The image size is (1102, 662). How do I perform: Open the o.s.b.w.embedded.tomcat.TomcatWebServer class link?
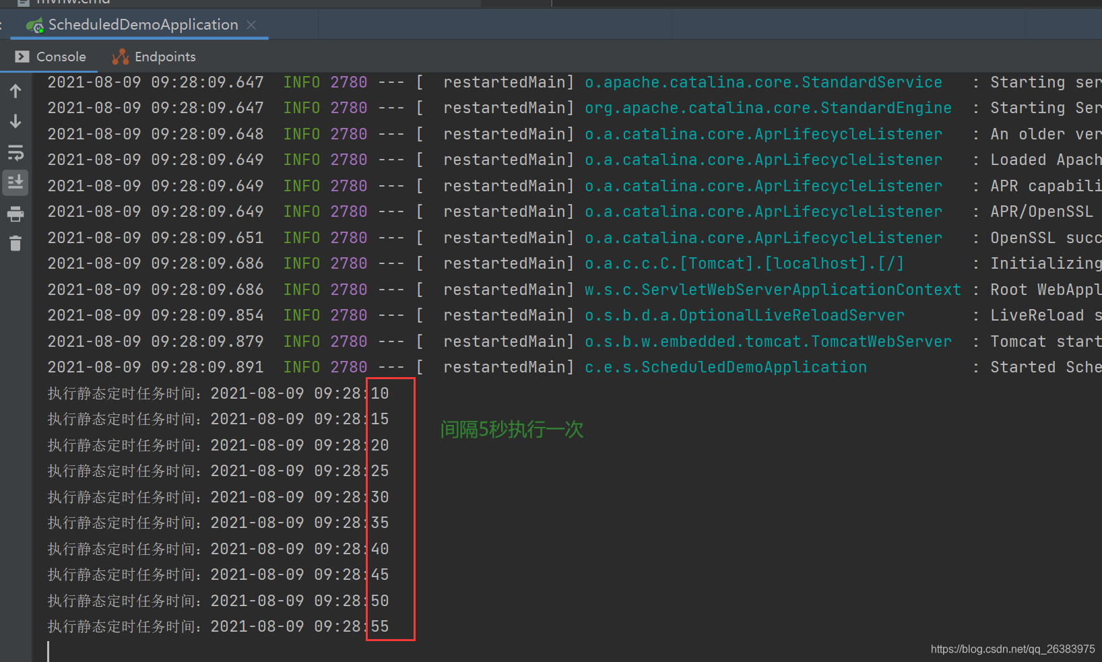768,341
